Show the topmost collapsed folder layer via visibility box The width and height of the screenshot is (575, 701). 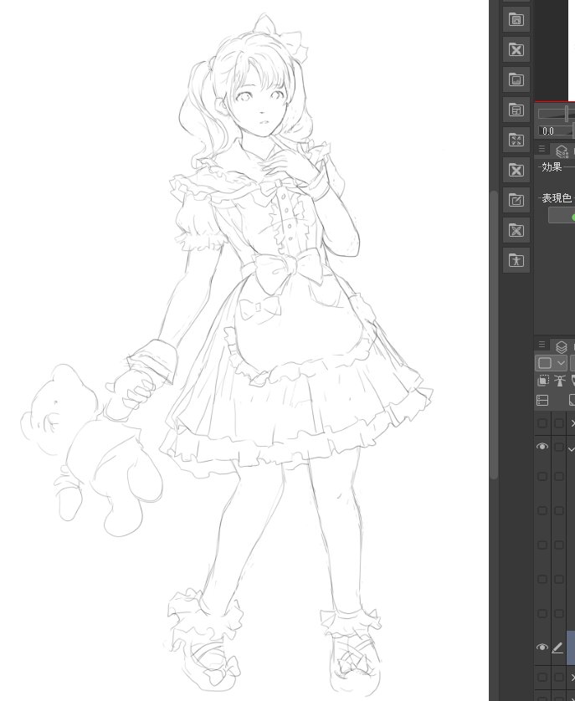pyautogui.click(x=542, y=423)
